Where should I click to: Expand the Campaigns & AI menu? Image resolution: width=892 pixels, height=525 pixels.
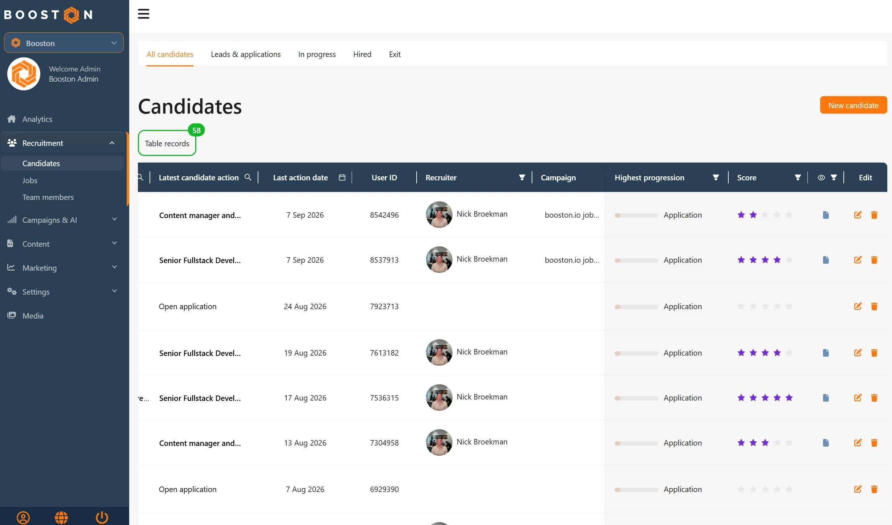[x=63, y=220]
